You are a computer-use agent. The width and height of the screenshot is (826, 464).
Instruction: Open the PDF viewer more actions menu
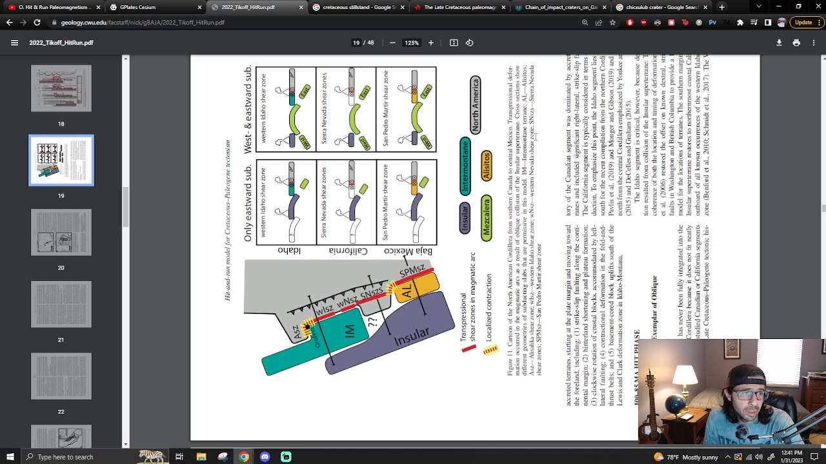pos(814,43)
